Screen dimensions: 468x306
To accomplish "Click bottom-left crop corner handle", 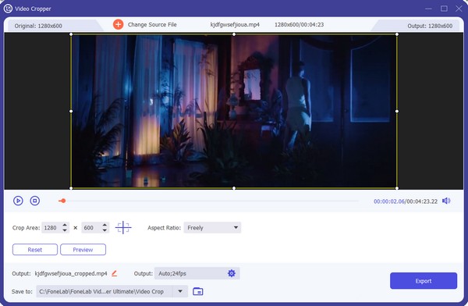I will coord(71,188).
